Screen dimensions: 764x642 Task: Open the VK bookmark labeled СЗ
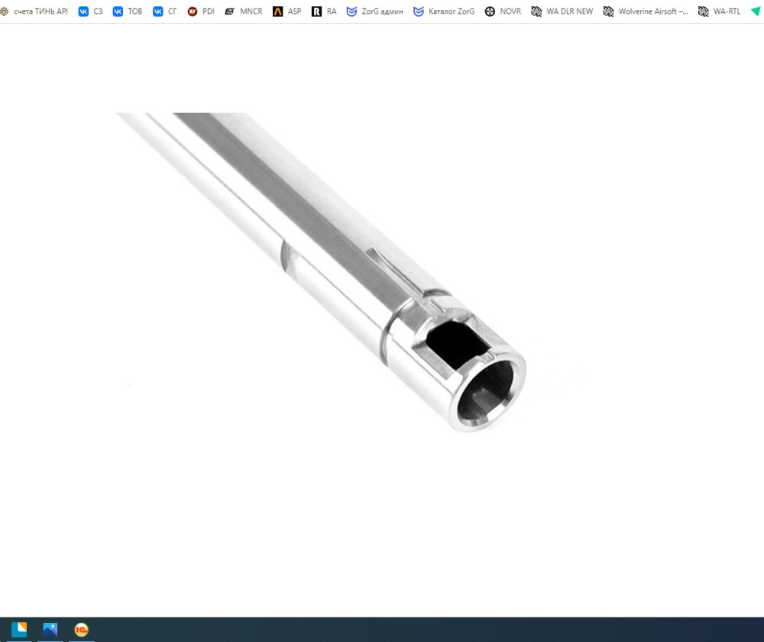tap(91, 11)
